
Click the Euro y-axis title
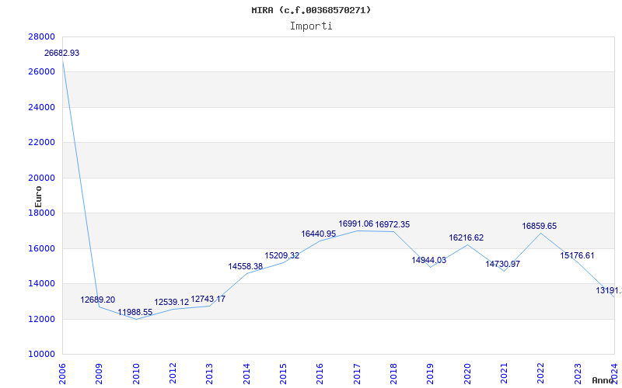38,197
